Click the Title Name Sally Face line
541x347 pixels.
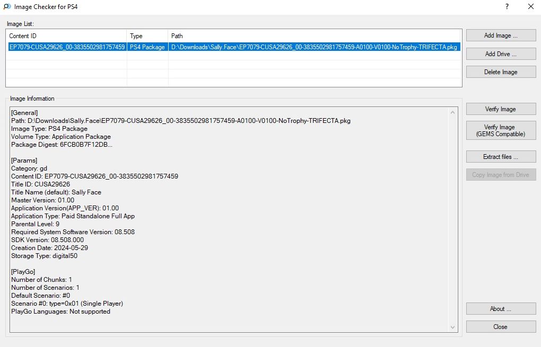pos(56,192)
